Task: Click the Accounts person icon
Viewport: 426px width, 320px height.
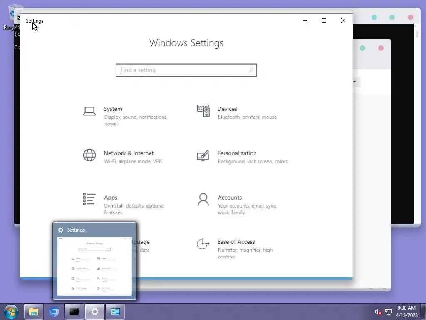Action: [x=203, y=200]
